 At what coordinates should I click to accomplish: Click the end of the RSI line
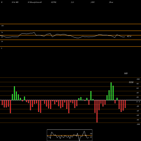(125, 37)
